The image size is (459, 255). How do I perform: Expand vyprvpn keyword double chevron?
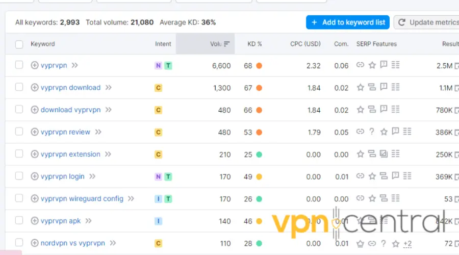tap(74, 65)
